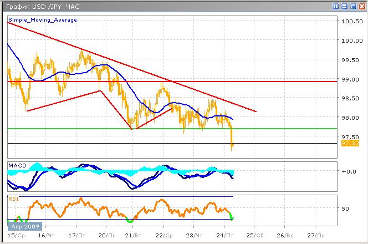Click the 99.00 price axis label
The image size is (368, 244).
tap(350, 80)
